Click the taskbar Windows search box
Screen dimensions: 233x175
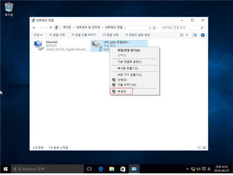click(47, 169)
